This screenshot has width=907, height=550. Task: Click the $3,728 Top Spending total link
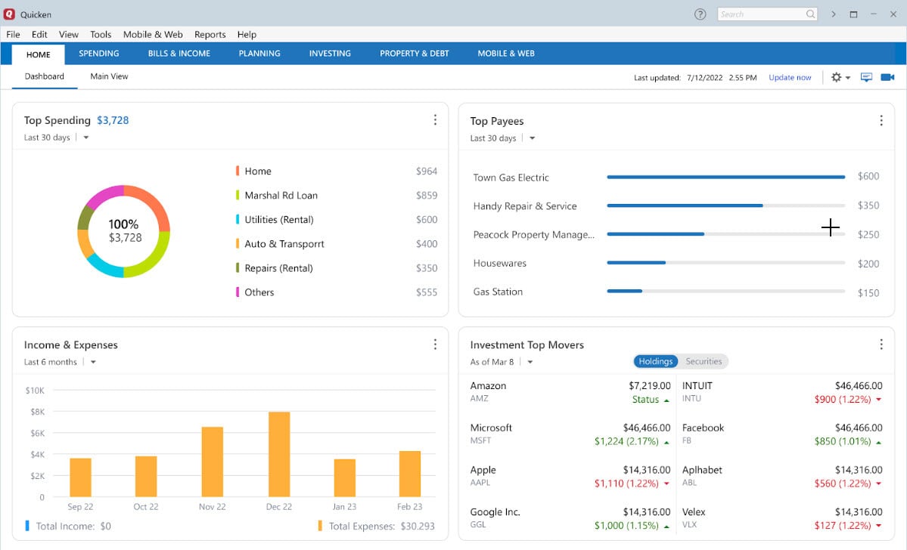tap(113, 120)
